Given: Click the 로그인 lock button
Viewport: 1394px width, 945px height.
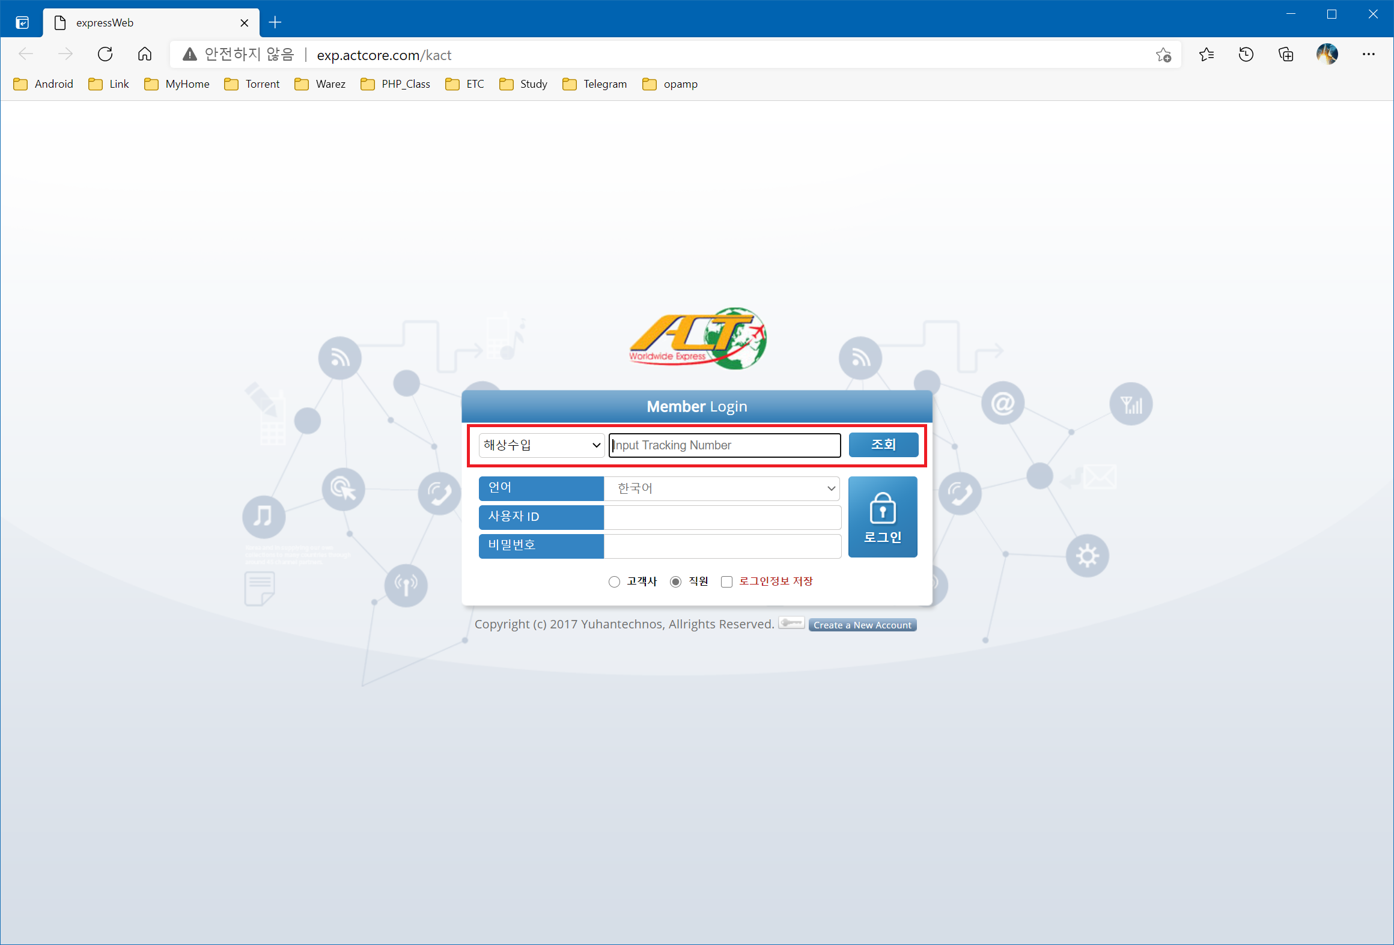Looking at the screenshot, I should tap(883, 517).
